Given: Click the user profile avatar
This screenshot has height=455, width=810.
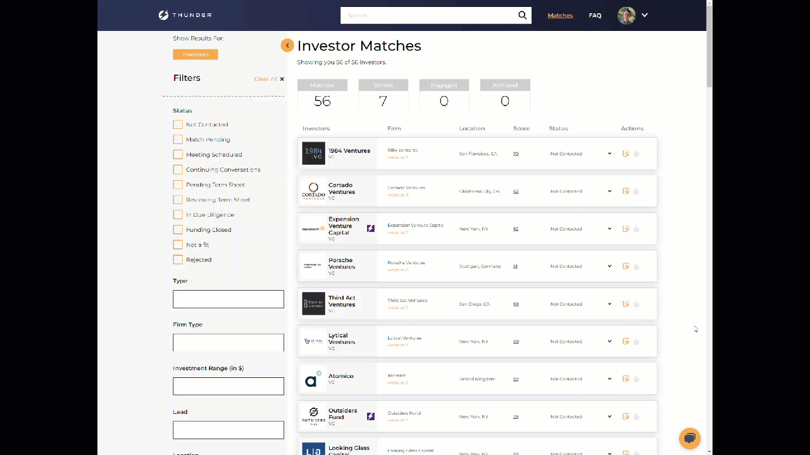Looking at the screenshot, I should (626, 15).
